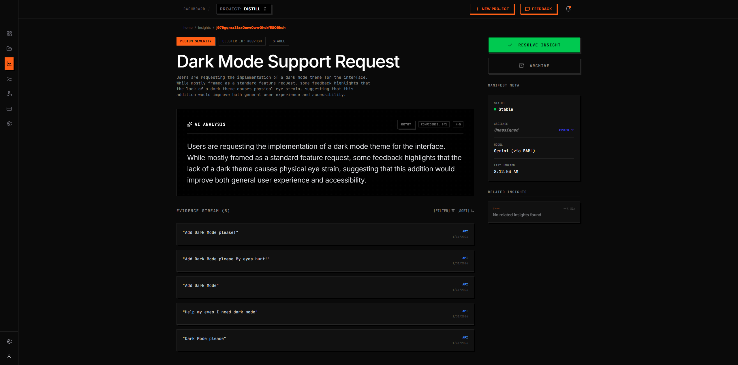Click the Assign Me link
Viewport: 738px width, 365px height.
coord(566,130)
